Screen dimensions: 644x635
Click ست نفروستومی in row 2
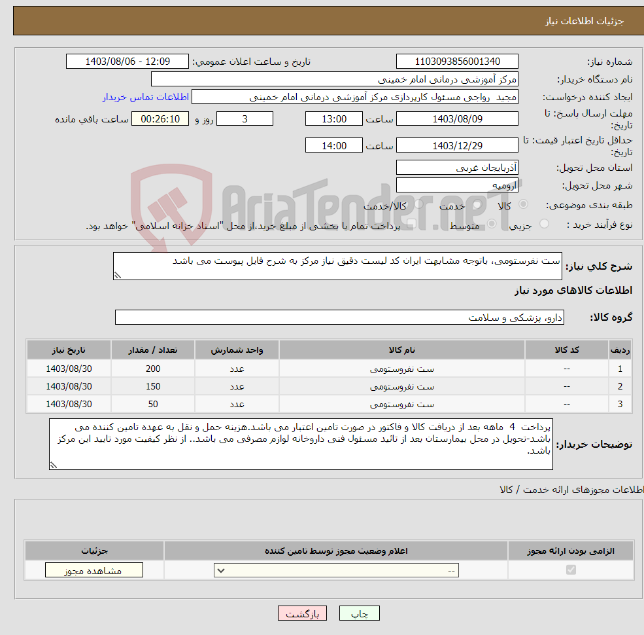(x=401, y=387)
